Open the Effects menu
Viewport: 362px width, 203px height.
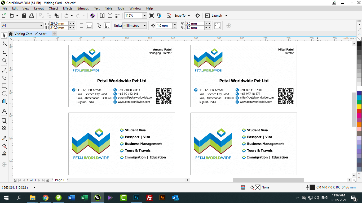[68, 8]
